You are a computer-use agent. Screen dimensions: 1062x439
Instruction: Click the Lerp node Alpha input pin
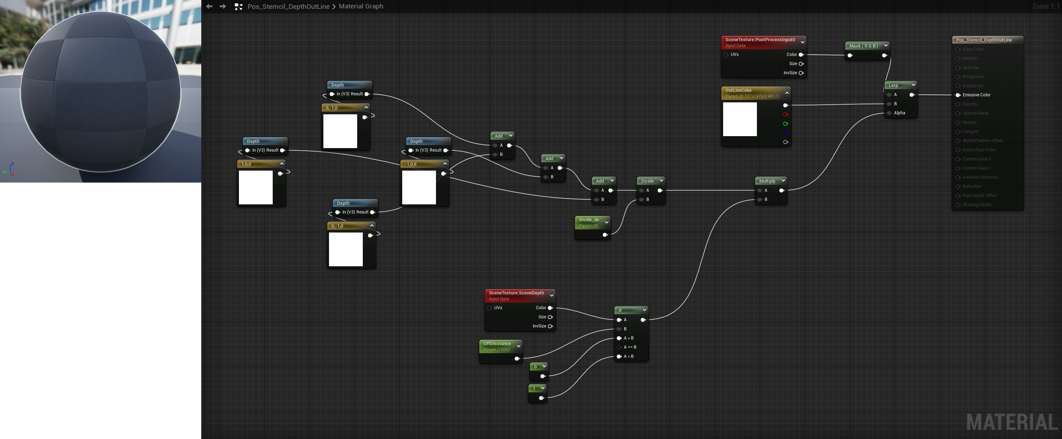(x=889, y=113)
